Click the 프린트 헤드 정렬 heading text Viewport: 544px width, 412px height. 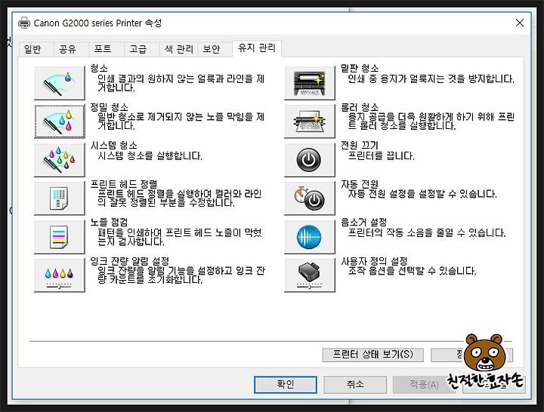(124, 184)
